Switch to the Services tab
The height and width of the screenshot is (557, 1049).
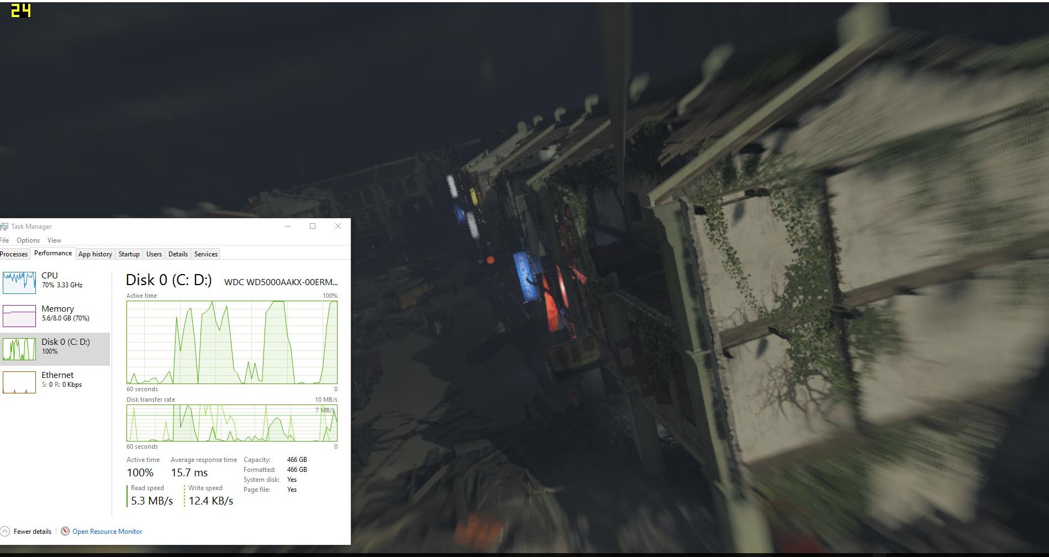(x=206, y=254)
